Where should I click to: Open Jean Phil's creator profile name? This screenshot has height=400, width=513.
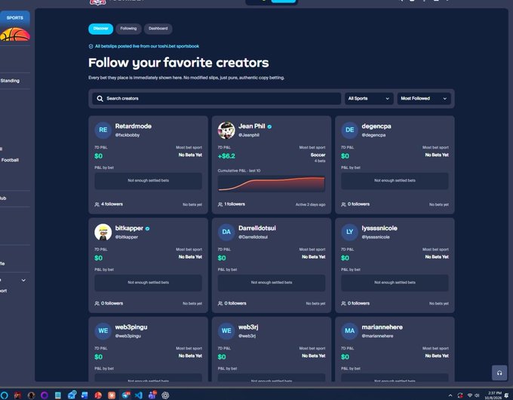tap(251, 126)
